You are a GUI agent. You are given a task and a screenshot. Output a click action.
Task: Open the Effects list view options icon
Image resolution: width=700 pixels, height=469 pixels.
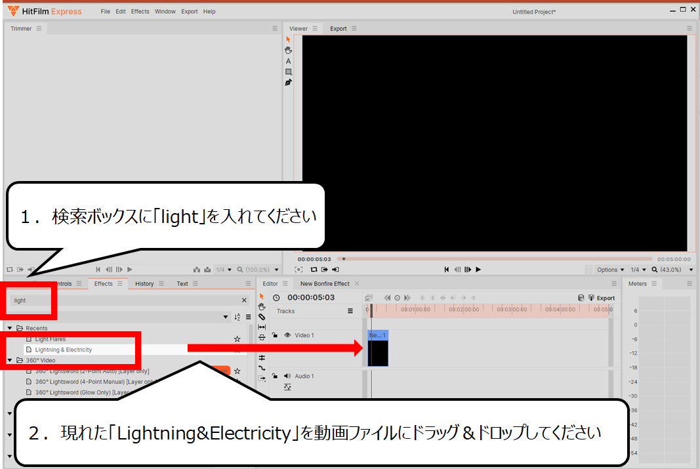248,317
